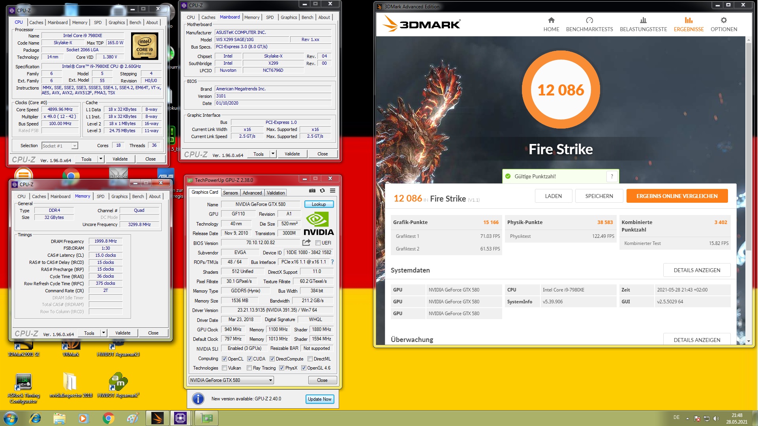Toggle Vulkan checkbox in GPU-Z
The image size is (758, 426).
coord(224,368)
